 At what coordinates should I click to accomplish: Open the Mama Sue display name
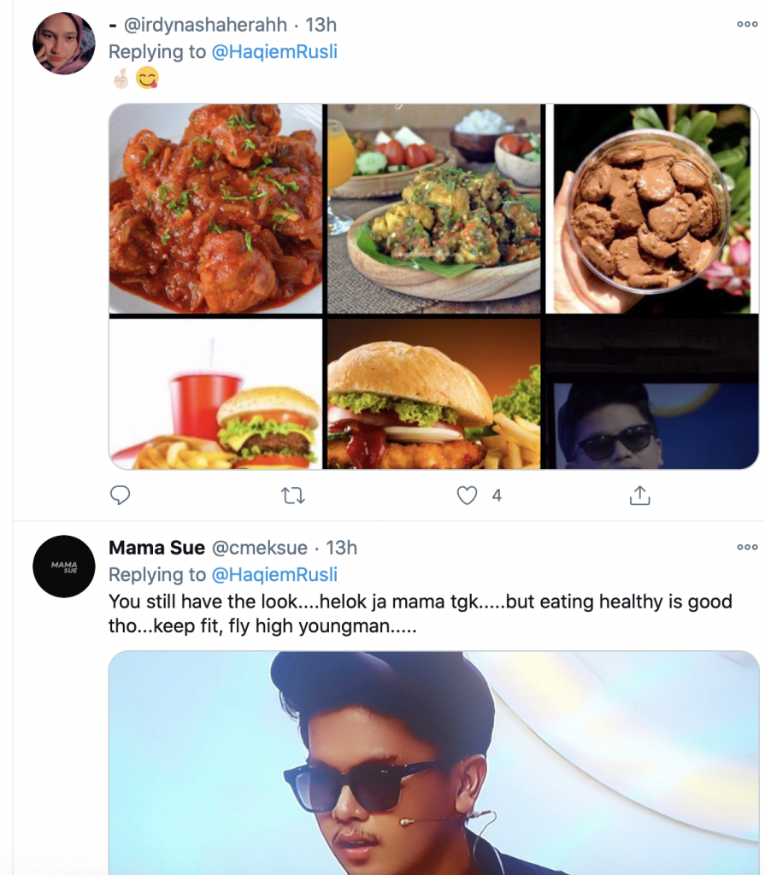point(156,548)
